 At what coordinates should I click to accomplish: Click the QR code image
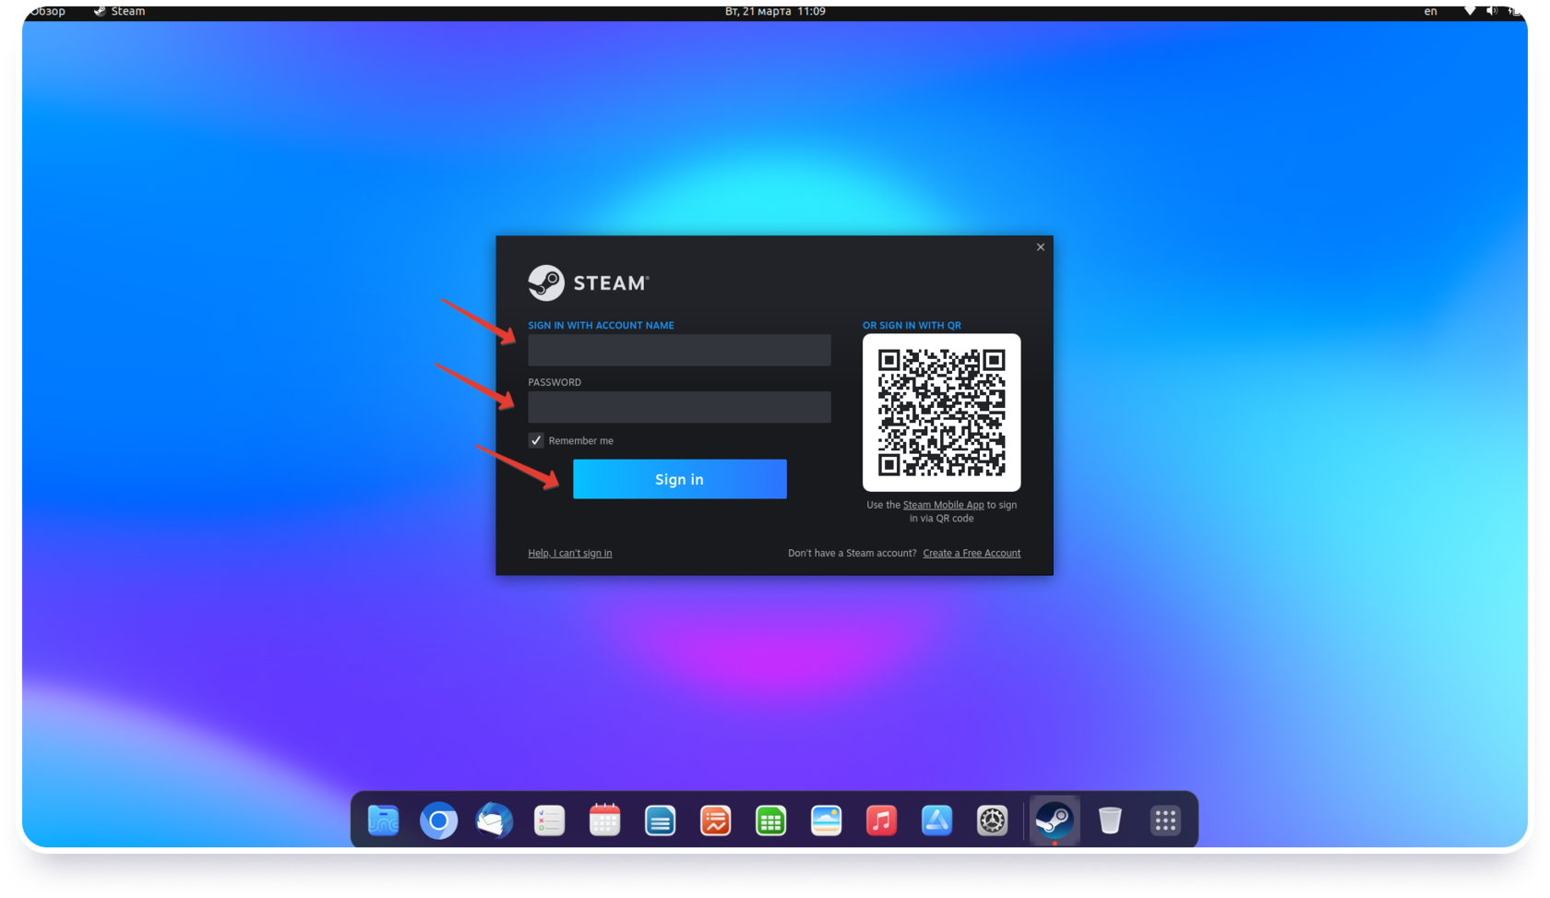point(942,413)
